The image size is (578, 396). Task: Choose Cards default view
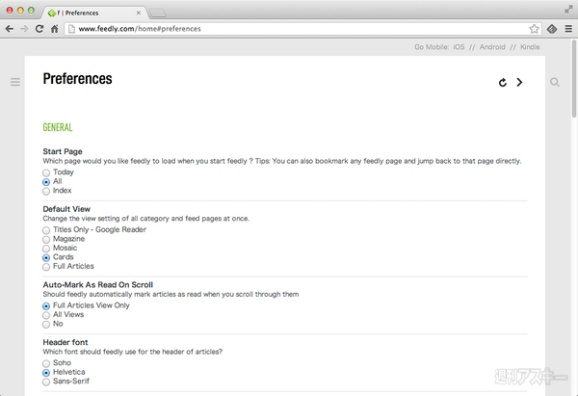[46, 257]
